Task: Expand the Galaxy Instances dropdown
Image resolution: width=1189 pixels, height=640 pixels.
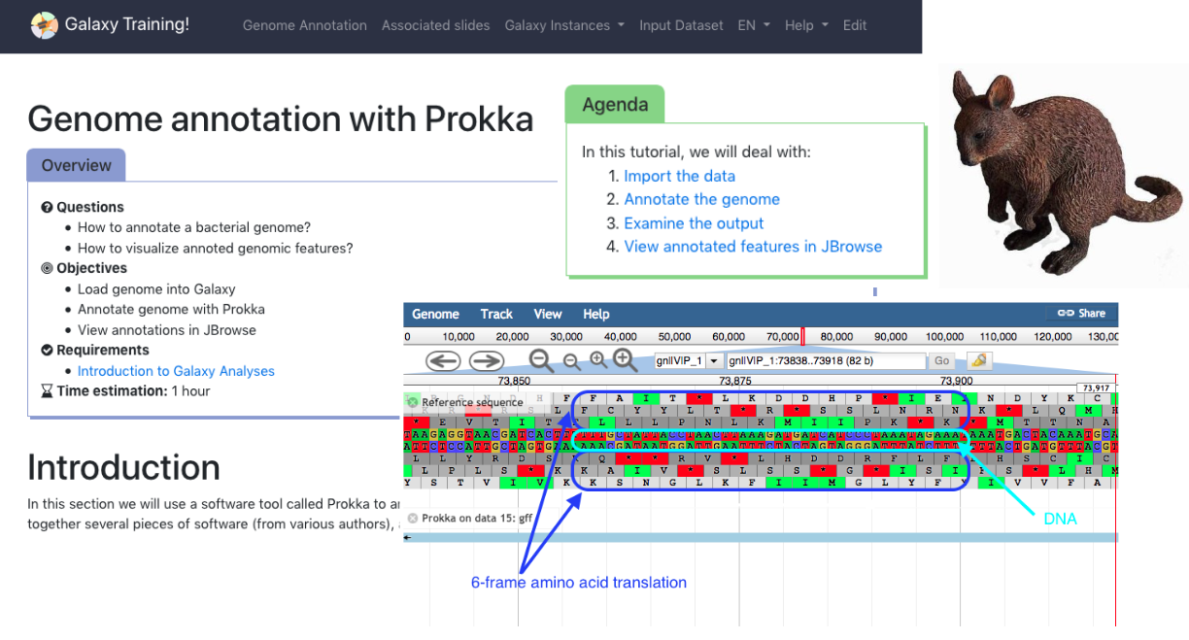Action: click(x=564, y=25)
